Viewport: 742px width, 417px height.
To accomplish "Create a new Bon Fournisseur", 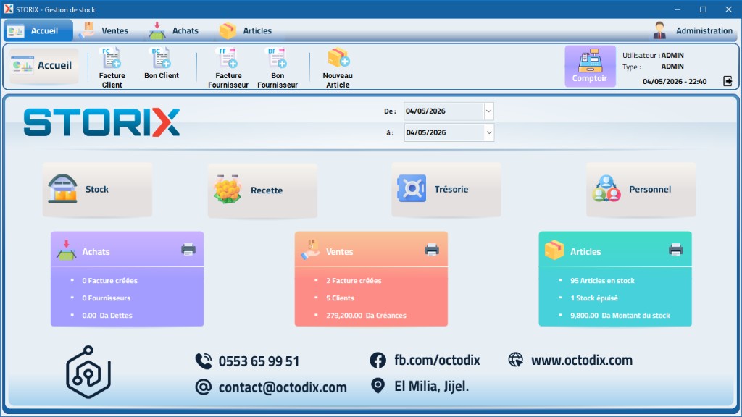I will point(278,67).
